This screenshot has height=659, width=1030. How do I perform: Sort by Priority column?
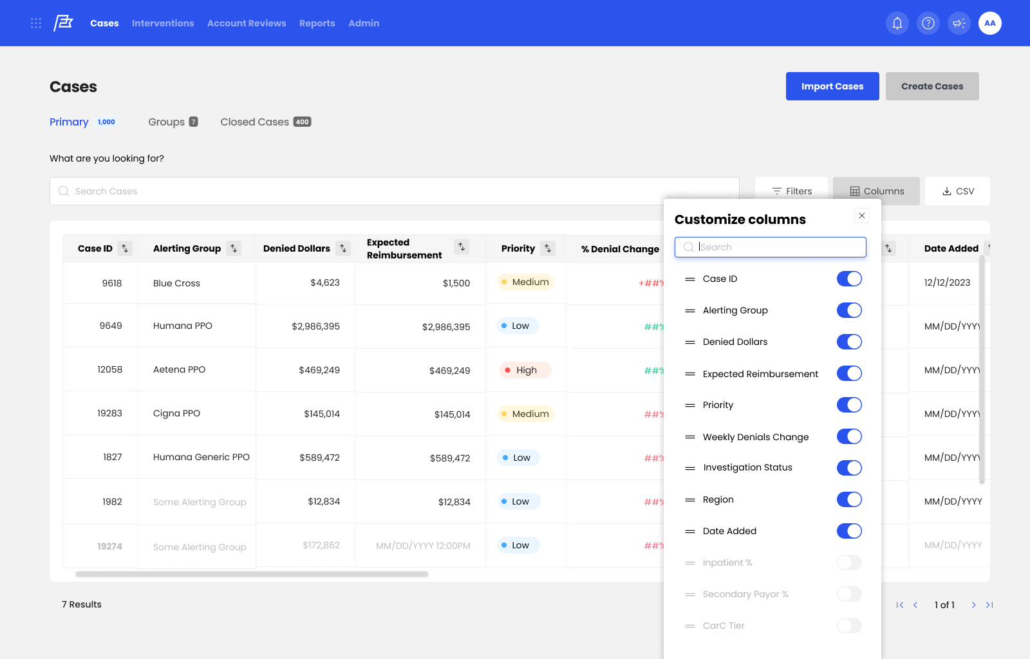548,248
